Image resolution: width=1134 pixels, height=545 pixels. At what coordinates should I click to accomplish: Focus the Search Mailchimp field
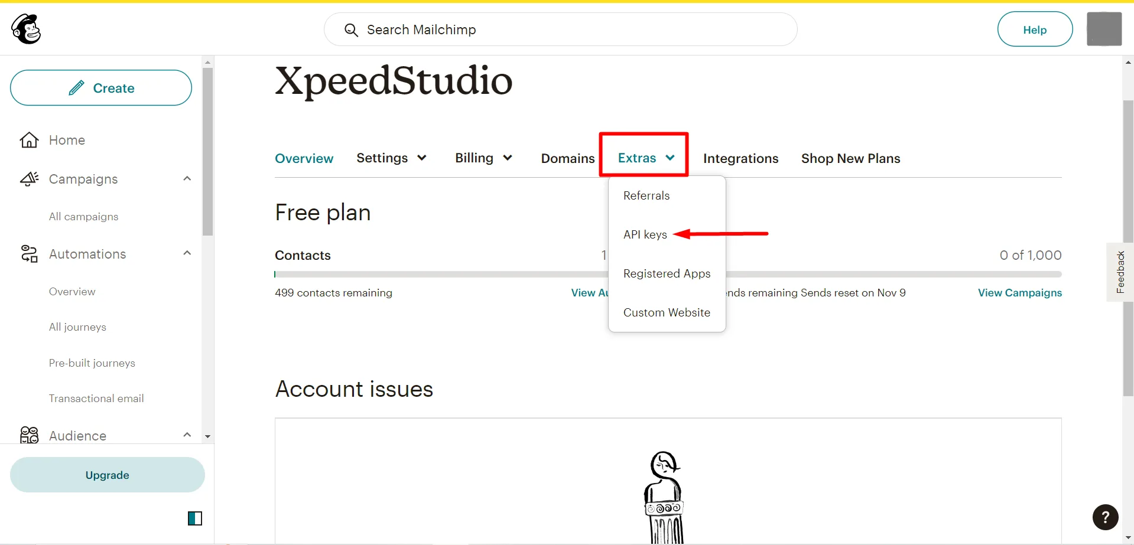click(561, 30)
